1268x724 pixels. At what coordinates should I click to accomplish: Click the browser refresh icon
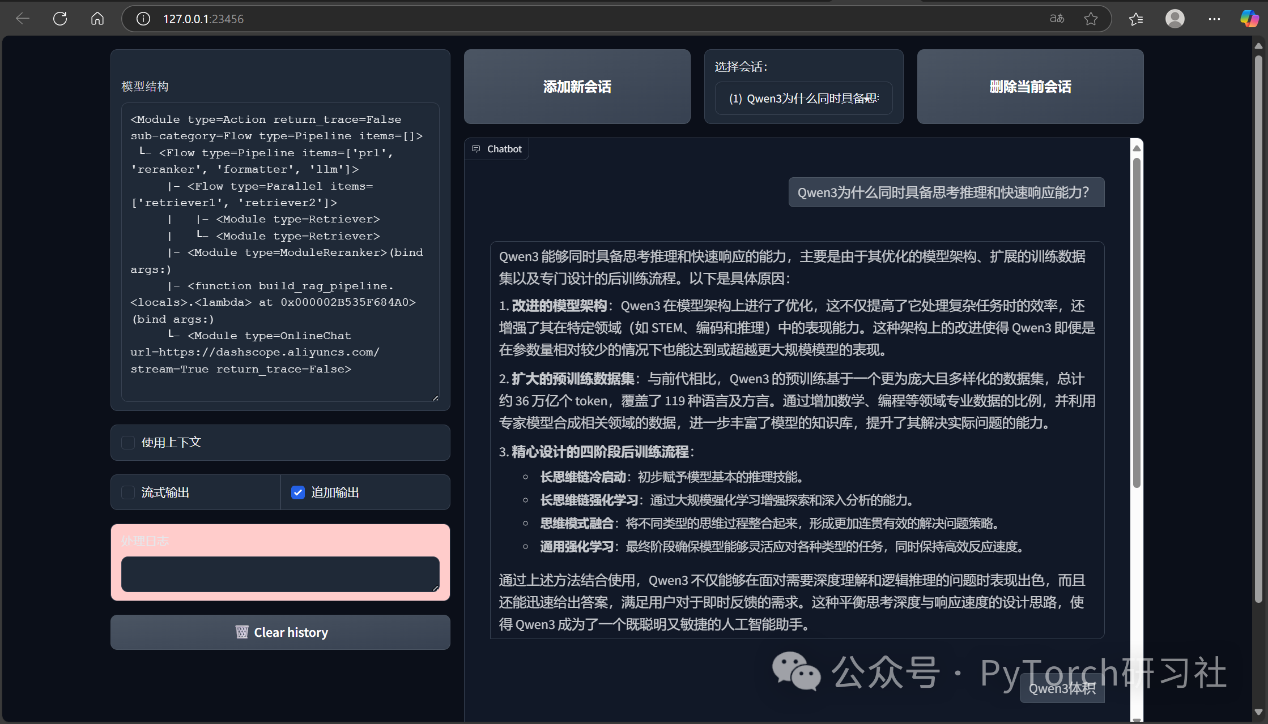click(x=60, y=19)
